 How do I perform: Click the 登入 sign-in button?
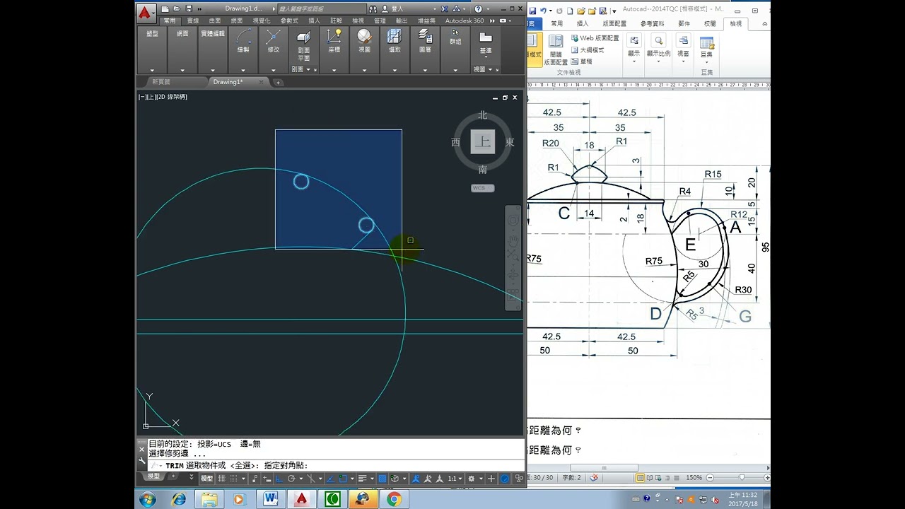click(x=397, y=9)
